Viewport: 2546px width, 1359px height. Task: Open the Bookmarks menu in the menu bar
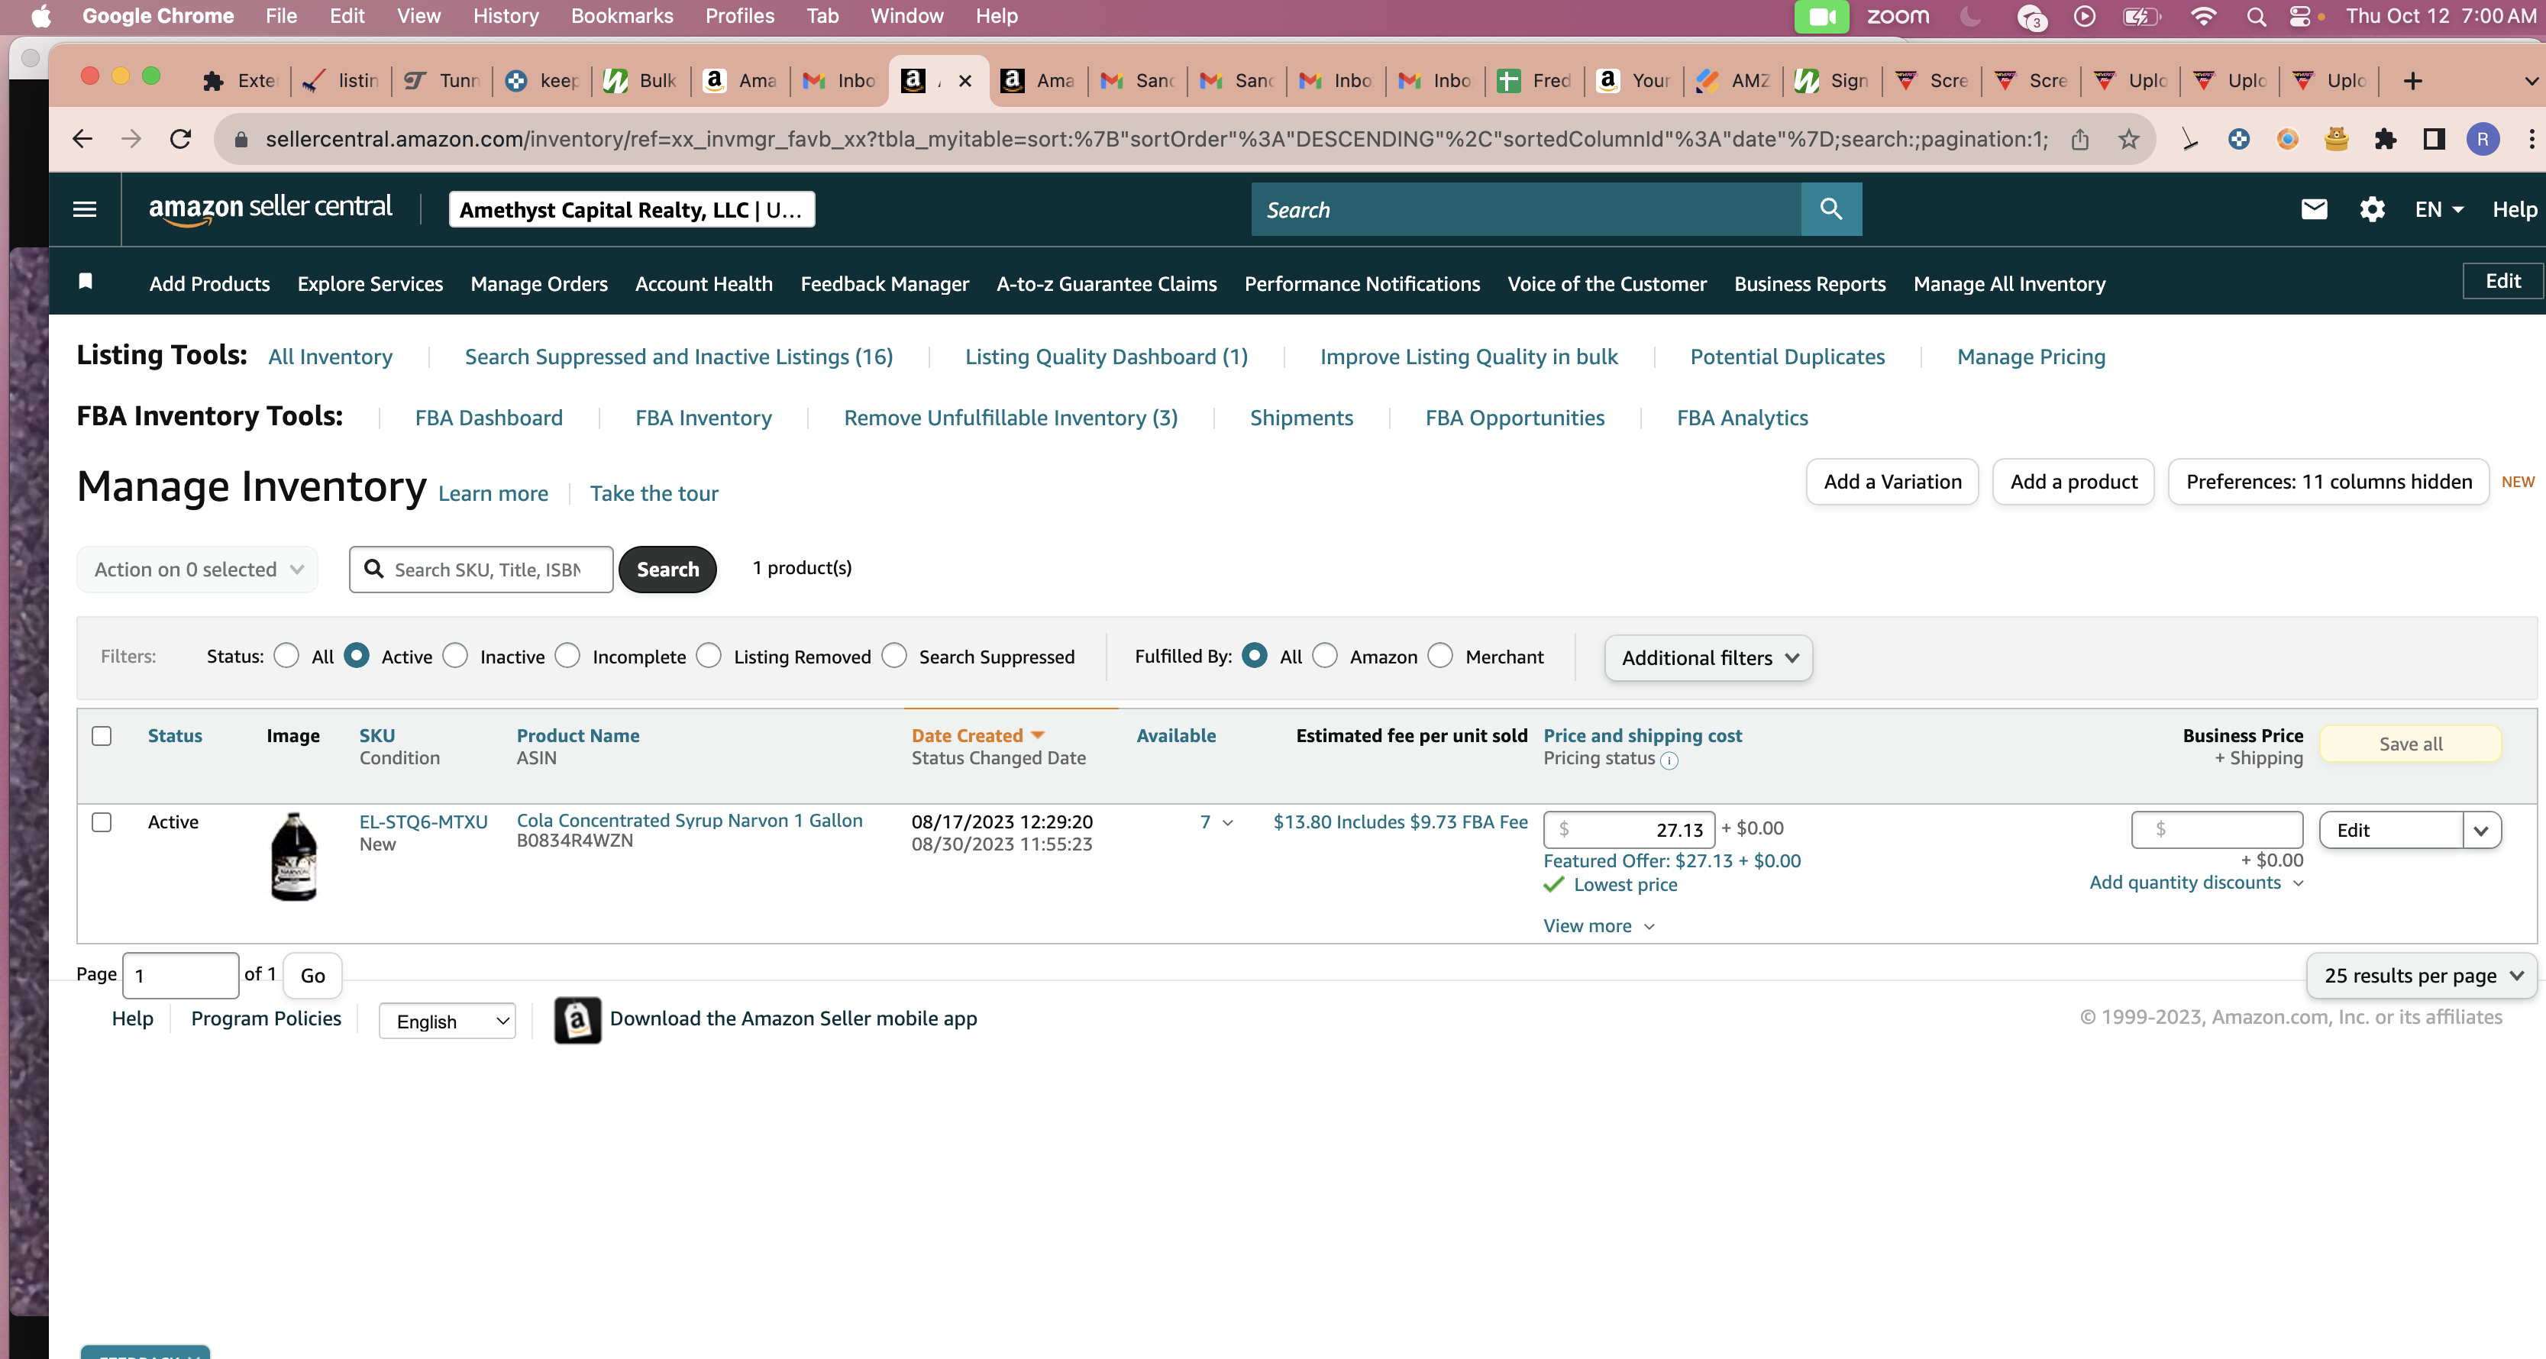point(622,16)
